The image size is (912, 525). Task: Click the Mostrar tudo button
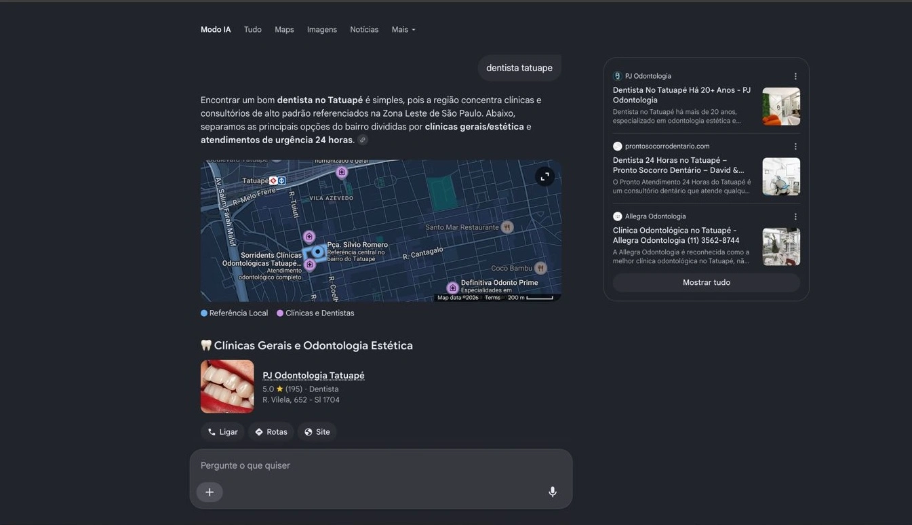tap(707, 283)
